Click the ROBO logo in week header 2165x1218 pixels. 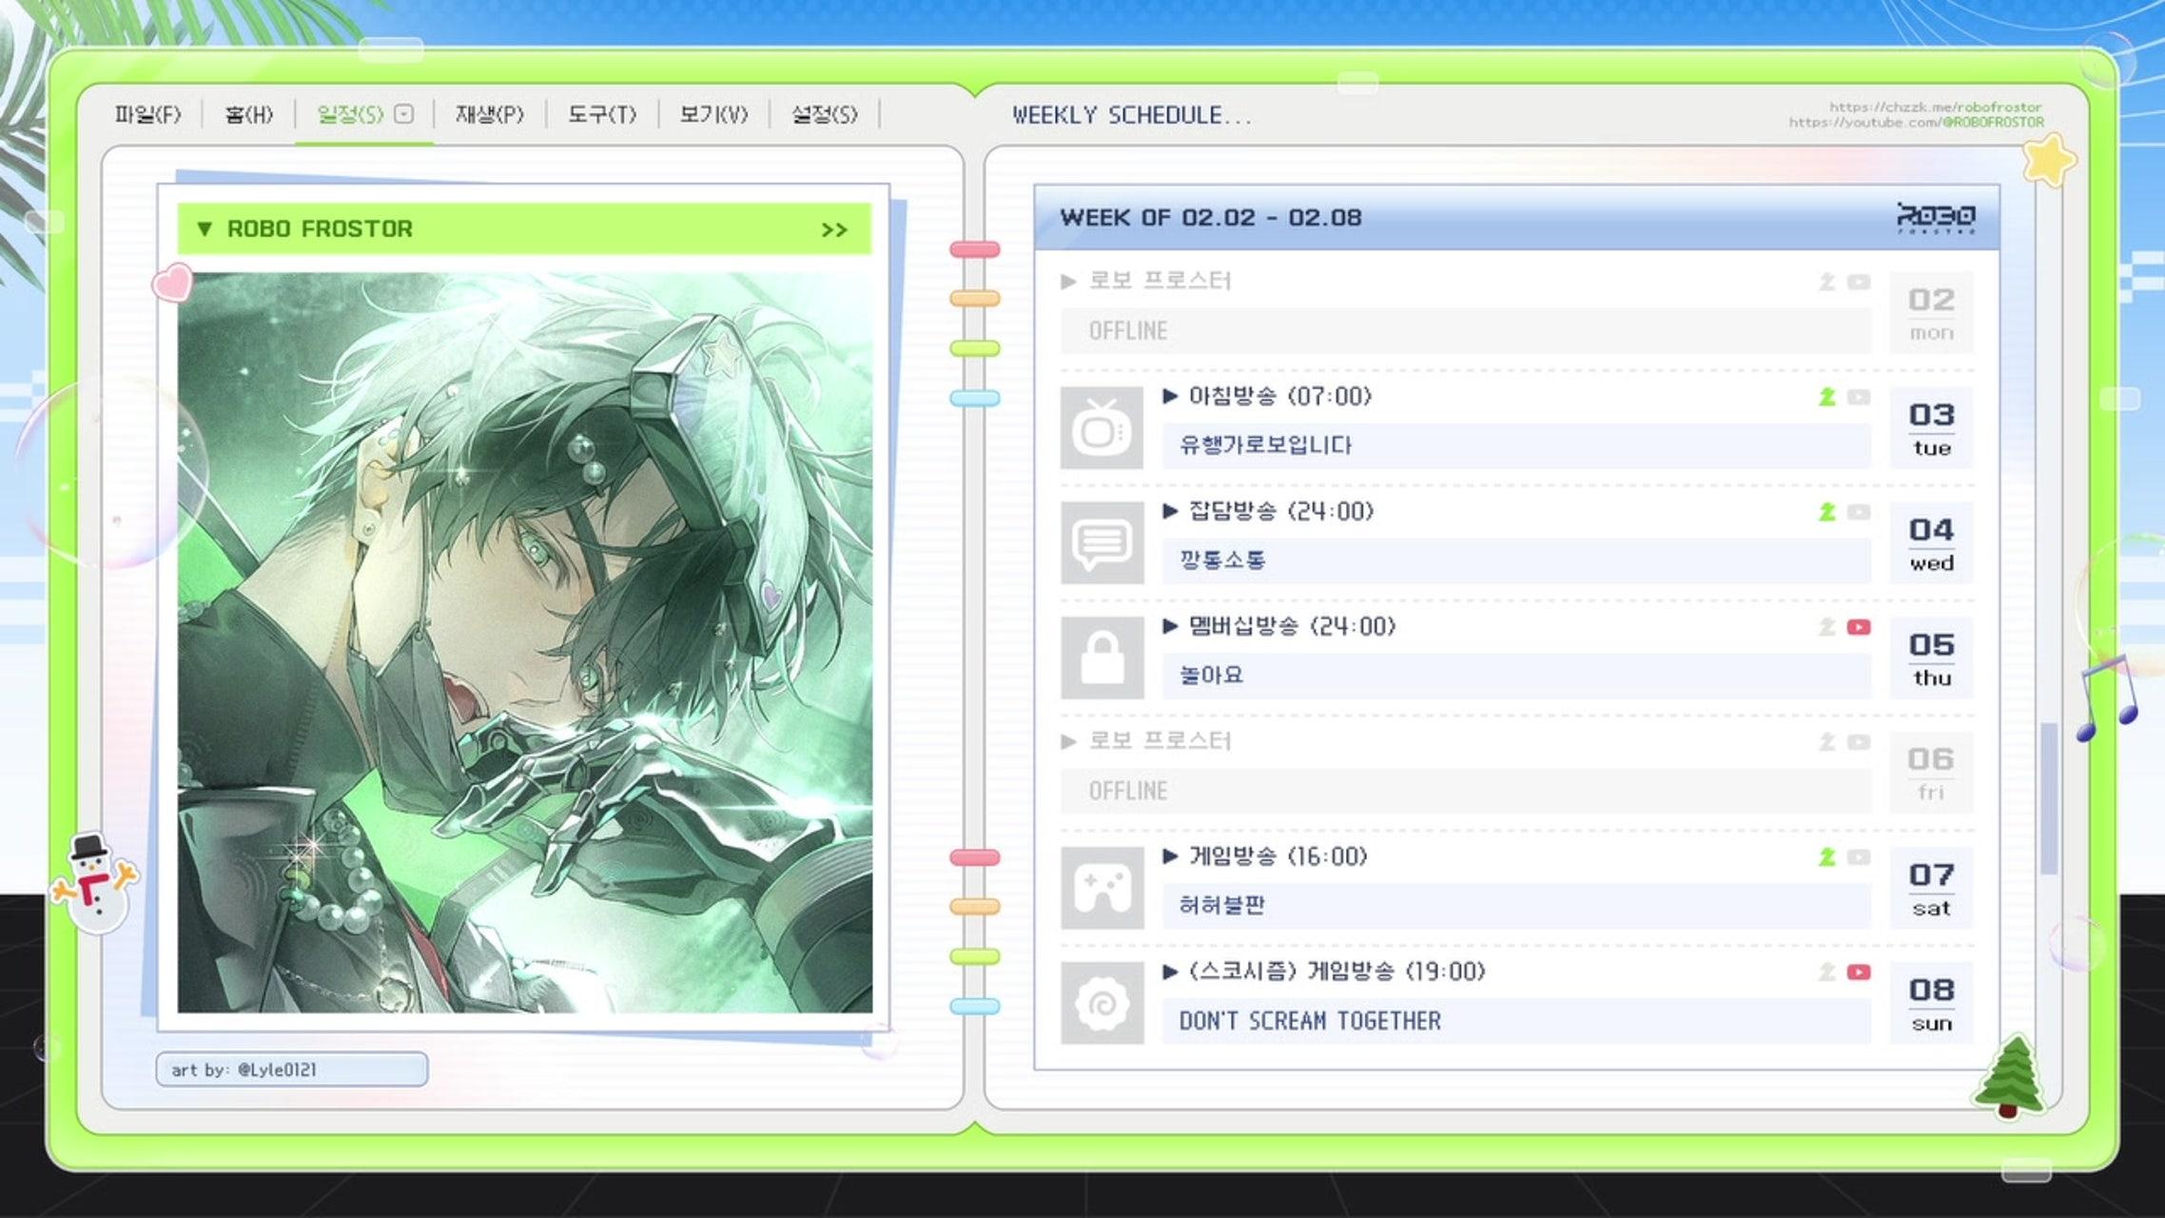coord(1936,218)
